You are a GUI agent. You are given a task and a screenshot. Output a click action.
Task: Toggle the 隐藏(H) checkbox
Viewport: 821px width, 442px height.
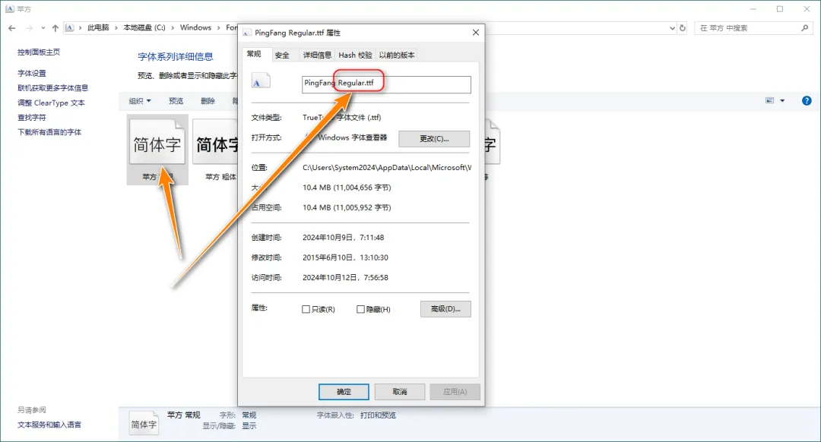tap(360, 309)
